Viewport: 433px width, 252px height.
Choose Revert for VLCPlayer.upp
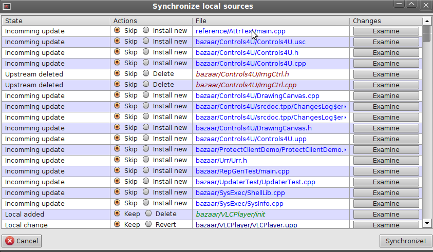(148, 225)
